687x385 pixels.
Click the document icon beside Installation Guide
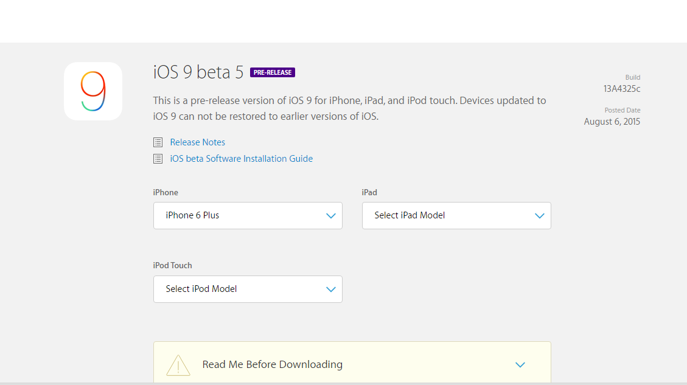click(158, 159)
